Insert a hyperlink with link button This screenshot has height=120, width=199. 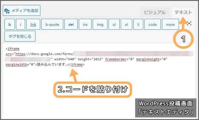pos(33,24)
